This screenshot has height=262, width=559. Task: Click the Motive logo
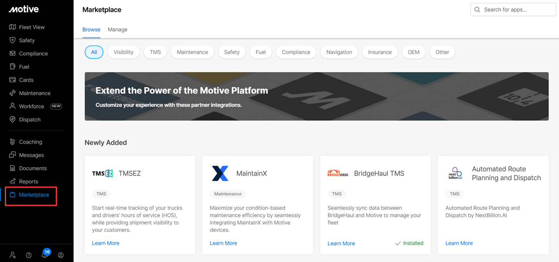(24, 9)
